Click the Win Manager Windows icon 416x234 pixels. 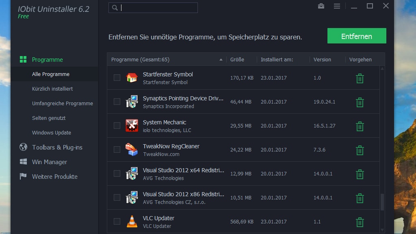[x=24, y=162]
